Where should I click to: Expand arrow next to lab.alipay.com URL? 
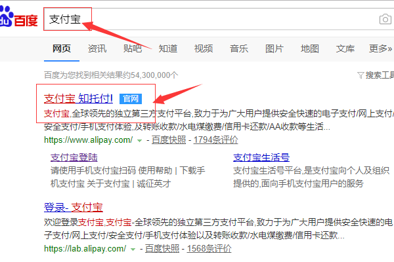(133, 250)
